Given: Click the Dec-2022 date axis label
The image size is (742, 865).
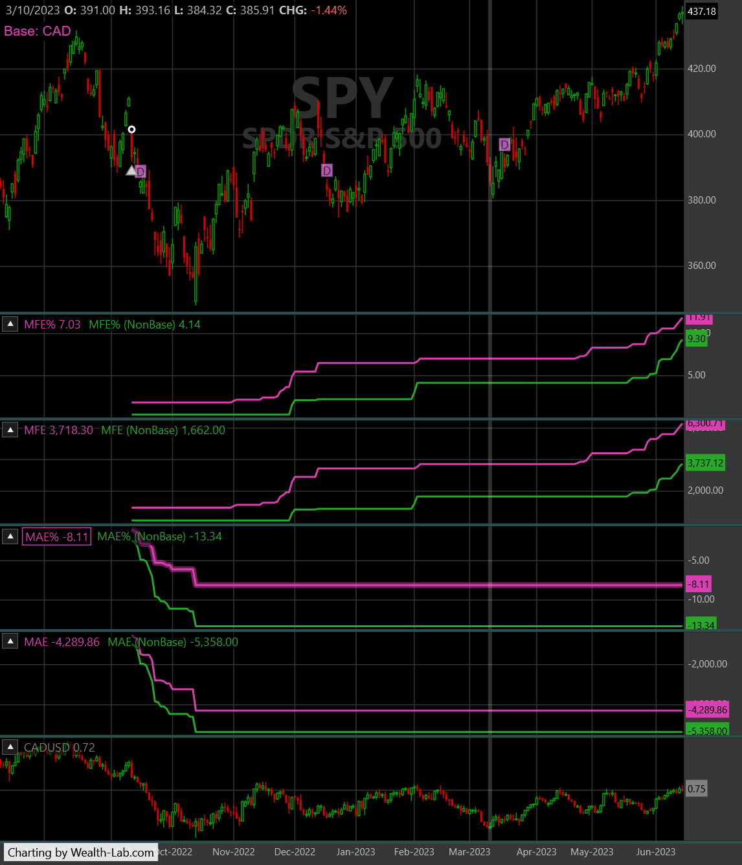Looking at the screenshot, I should tap(295, 852).
